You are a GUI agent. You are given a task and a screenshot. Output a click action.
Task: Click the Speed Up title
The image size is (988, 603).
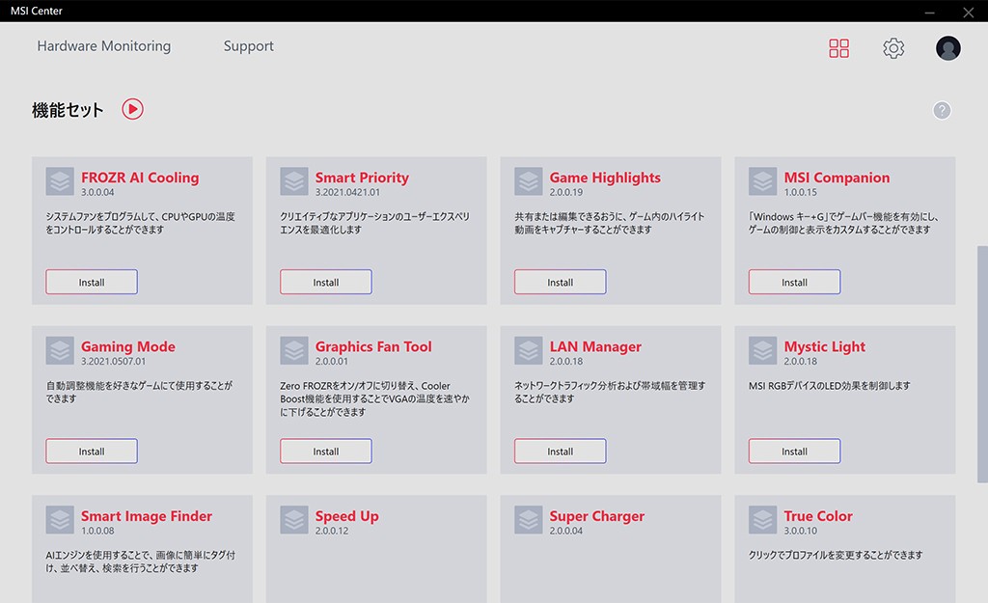coord(346,516)
